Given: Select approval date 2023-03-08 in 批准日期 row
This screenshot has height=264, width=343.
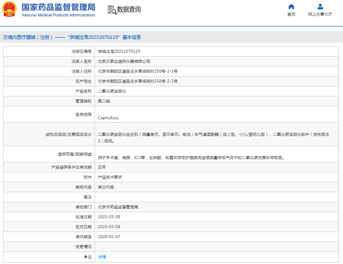Looking at the screenshot, I should click(109, 217).
